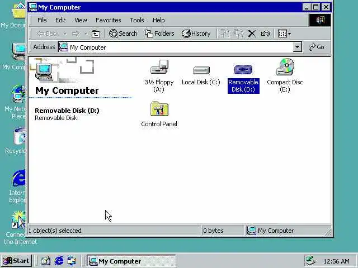Open the File menu
Image resolution: width=358 pixels, height=268 pixels.
pyautogui.click(x=42, y=20)
